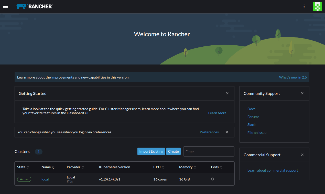
Task: Sort clusters by Memory column
Action: pos(188,167)
